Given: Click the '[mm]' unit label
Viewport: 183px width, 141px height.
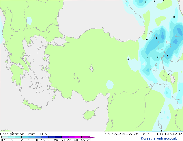Looking at the screenshot, I should [x=32, y=134].
